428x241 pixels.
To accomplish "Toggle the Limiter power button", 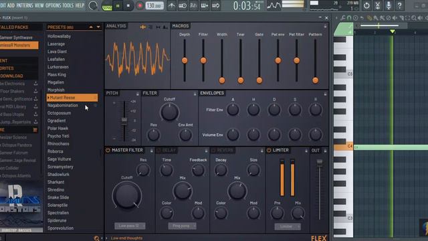I will click(x=269, y=150).
